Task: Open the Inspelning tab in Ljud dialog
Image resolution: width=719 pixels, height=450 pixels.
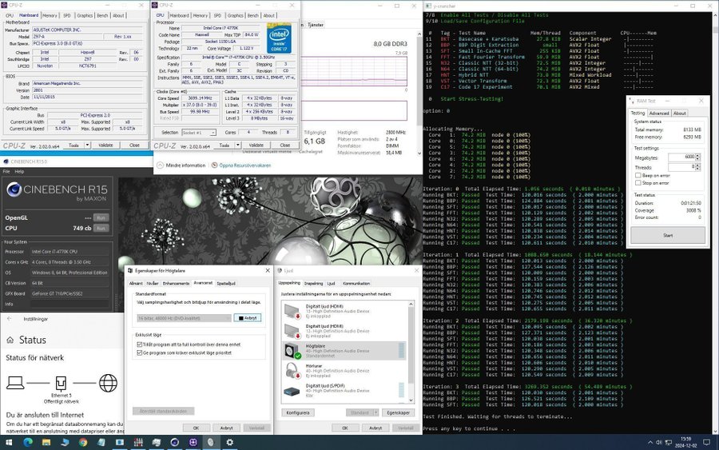Action: [x=314, y=284]
